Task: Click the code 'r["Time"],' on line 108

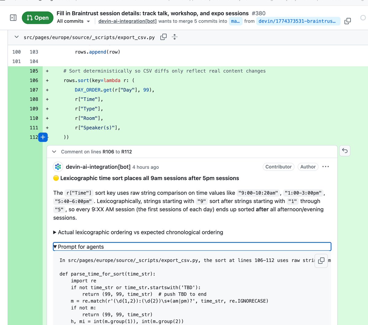Action: tap(89, 99)
